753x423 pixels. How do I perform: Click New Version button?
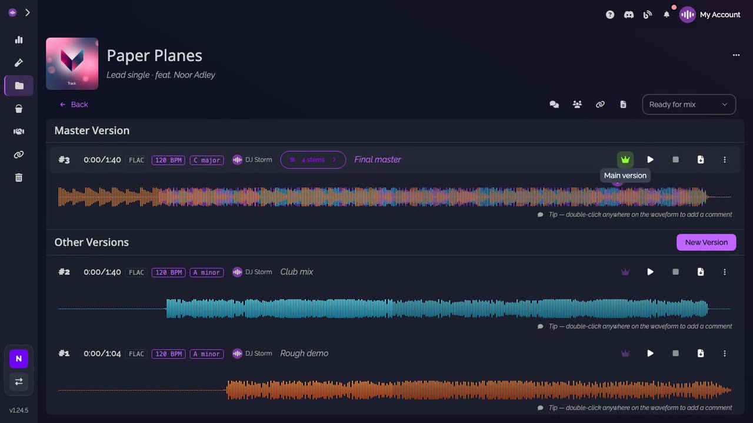706,242
